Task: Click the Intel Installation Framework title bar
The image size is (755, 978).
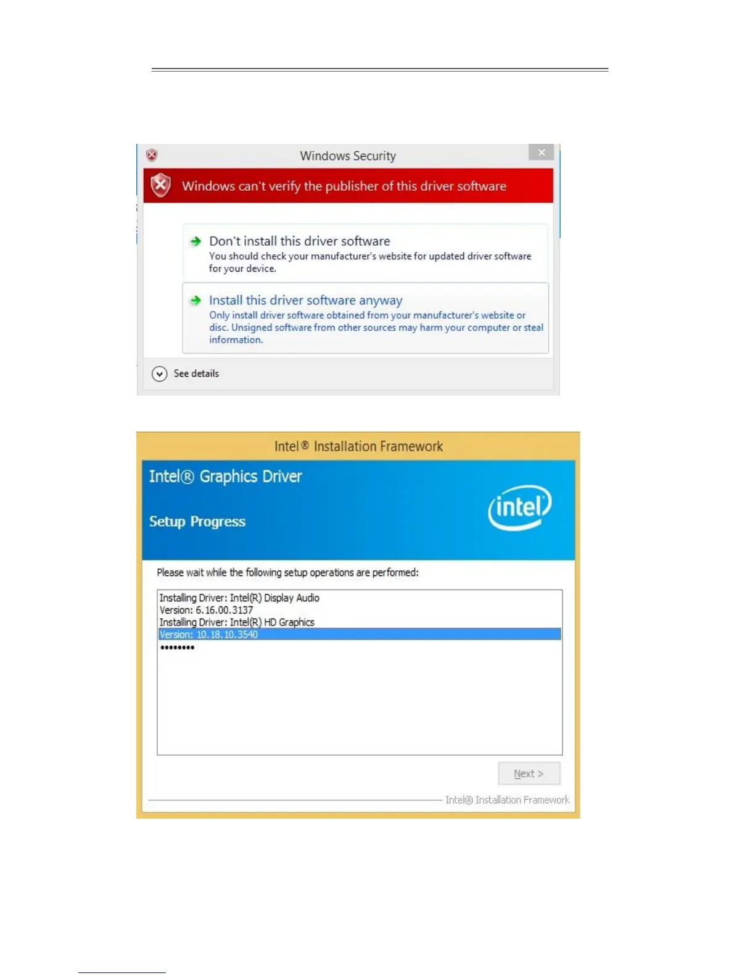Action: tap(358, 446)
